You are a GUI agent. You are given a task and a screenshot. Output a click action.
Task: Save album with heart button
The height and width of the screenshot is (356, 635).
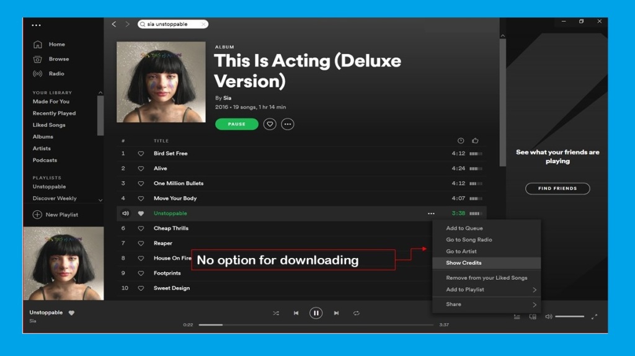(x=270, y=124)
